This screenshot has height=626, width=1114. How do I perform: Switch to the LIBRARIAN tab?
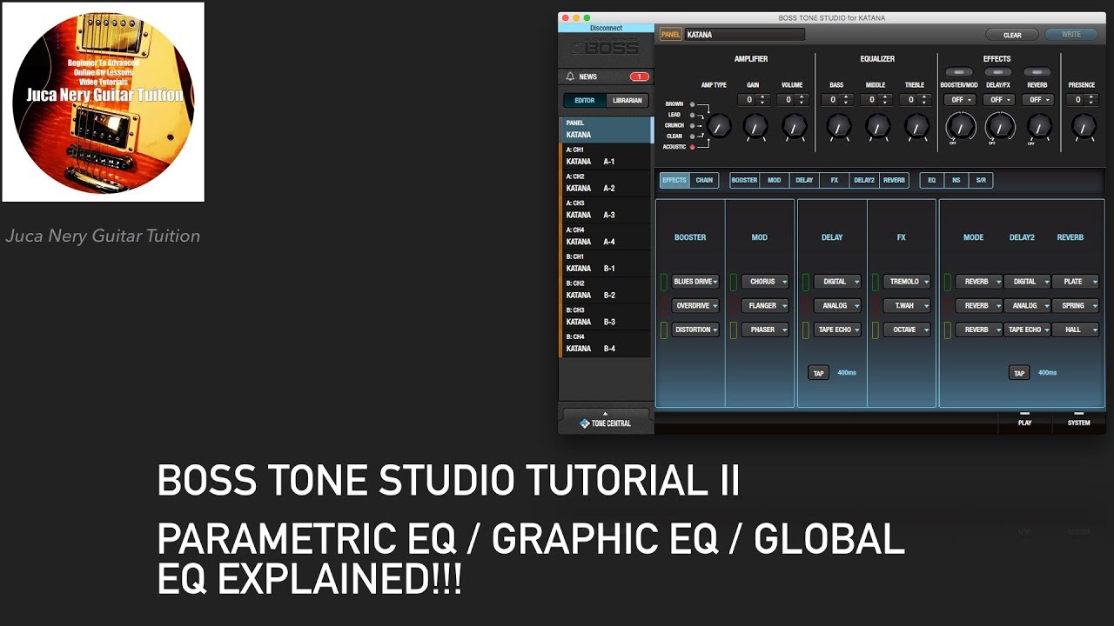[x=627, y=101]
